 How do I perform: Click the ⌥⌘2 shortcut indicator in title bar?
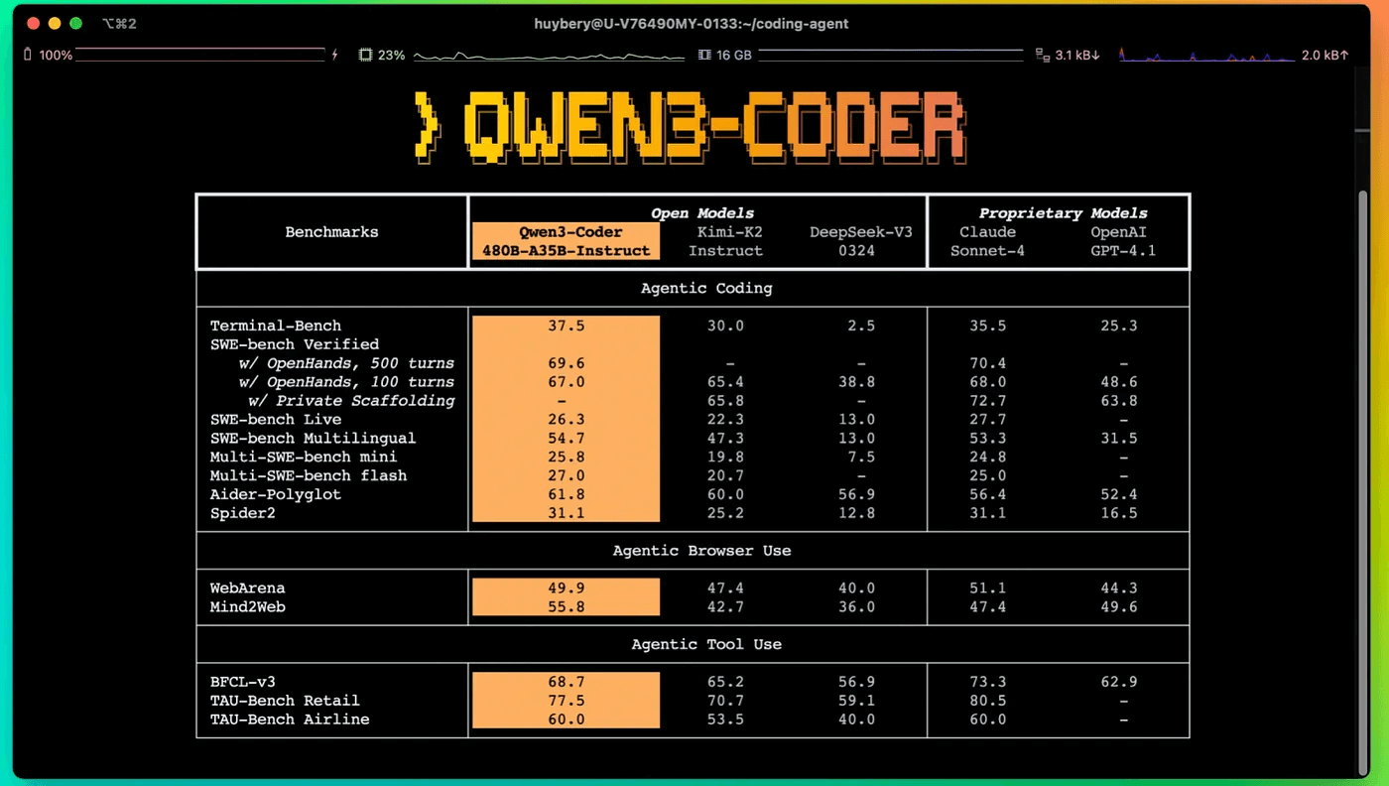(x=119, y=23)
